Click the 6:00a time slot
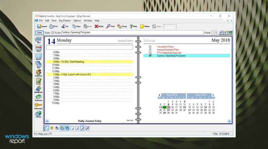Screen dimensions: 268x149 point(90,52)
